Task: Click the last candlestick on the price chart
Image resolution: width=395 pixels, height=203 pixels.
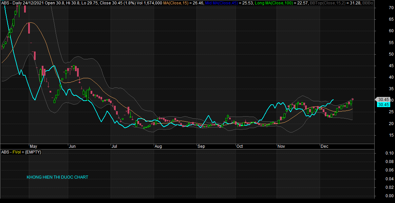Action: pyautogui.click(x=353, y=99)
